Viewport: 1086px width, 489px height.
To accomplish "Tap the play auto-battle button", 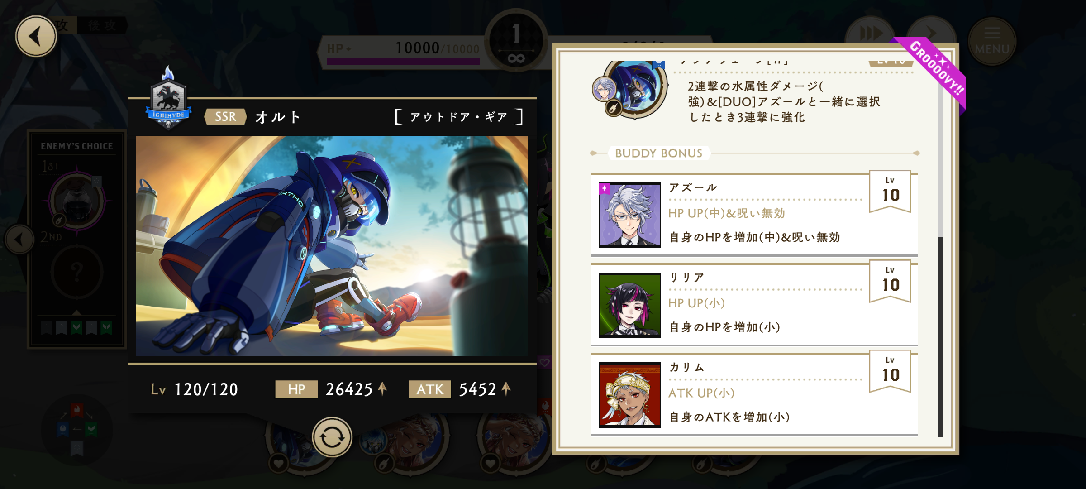I will pos(930,32).
